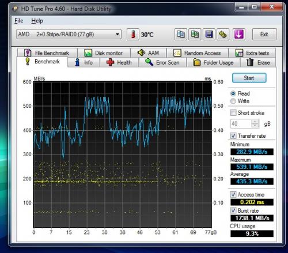The height and width of the screenshot is (253, 288).
Task: Enable the Short stroke checkbox
Action: [x=233, y=113]
